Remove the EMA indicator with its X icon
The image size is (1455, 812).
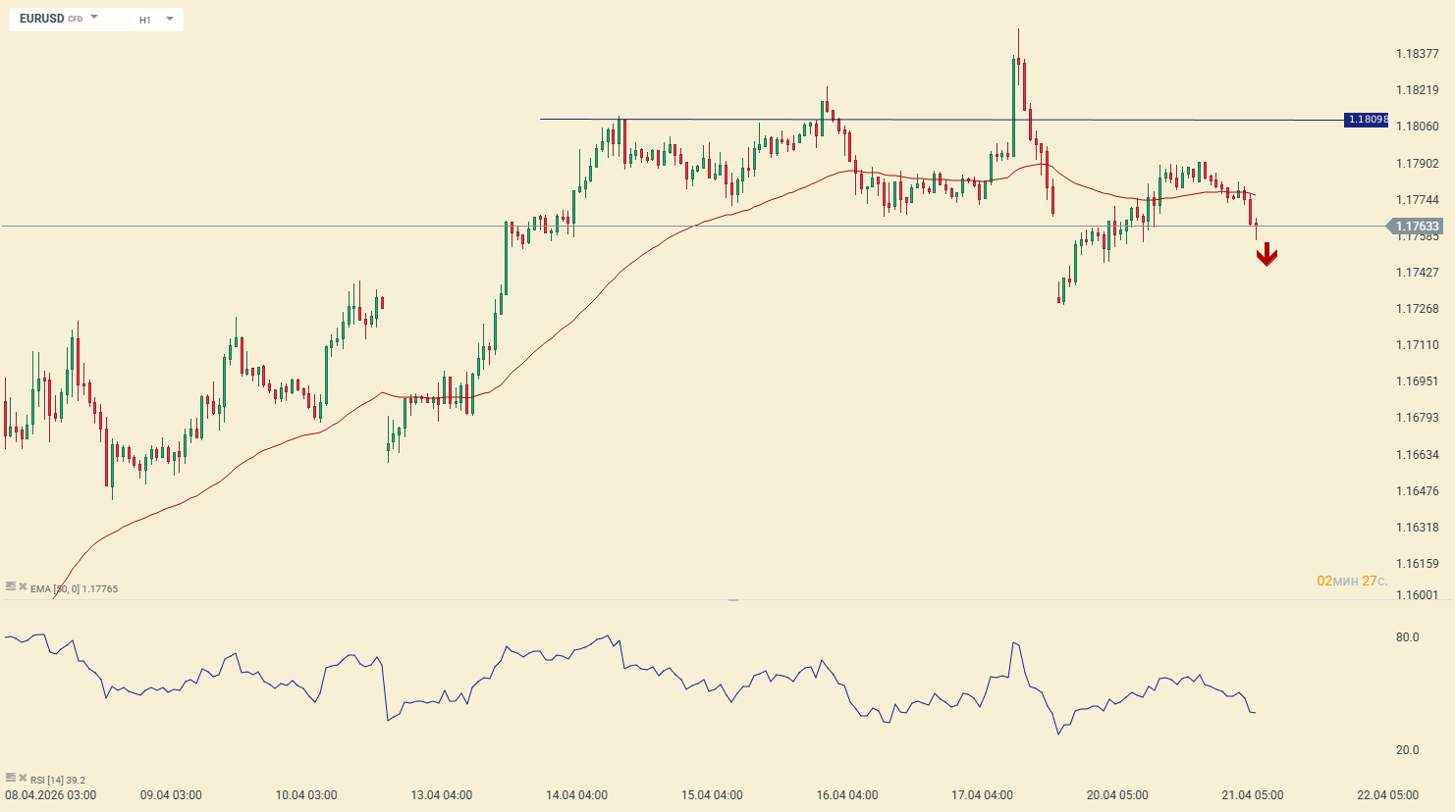pos(23,586)
